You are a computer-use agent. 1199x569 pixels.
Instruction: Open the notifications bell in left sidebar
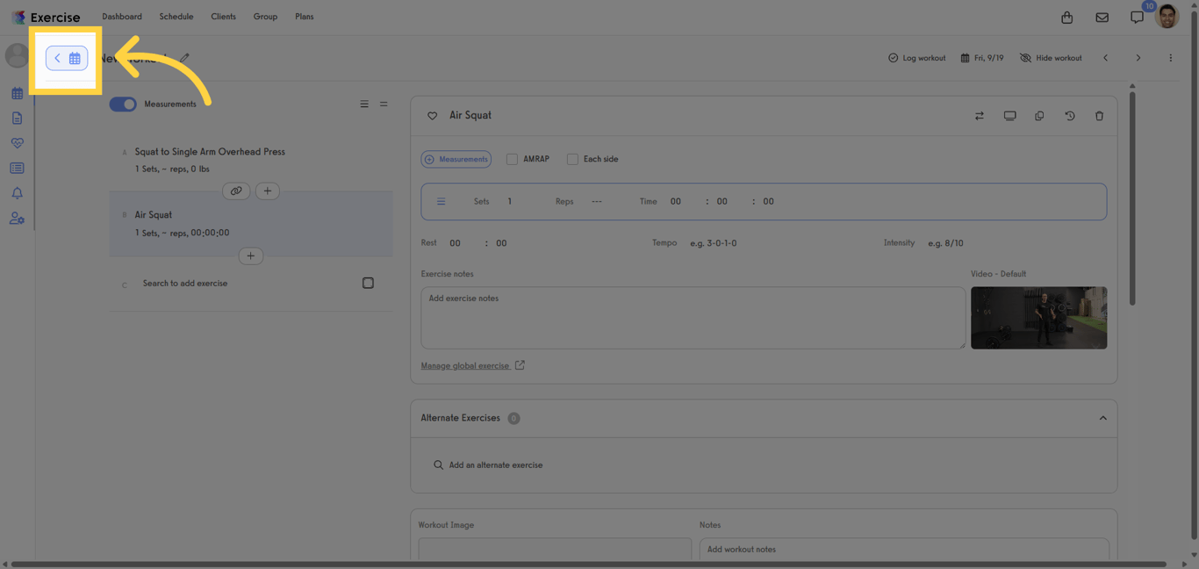(17, 193)
